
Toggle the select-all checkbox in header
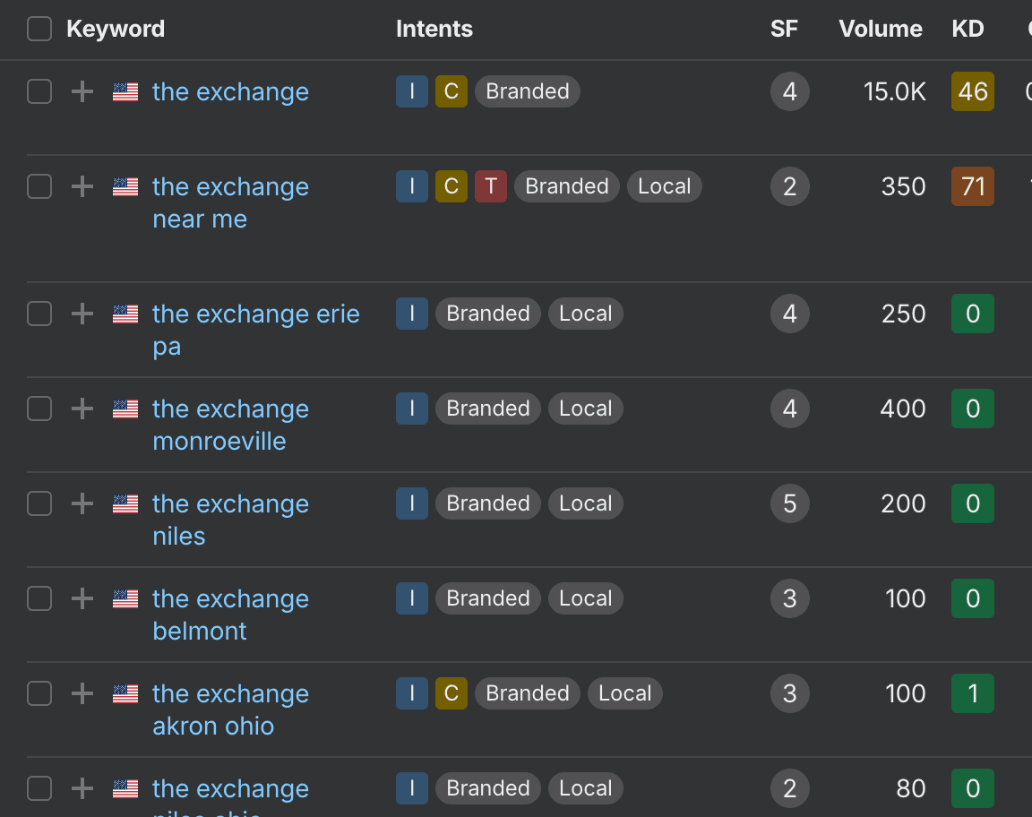[x=39, y=29]
